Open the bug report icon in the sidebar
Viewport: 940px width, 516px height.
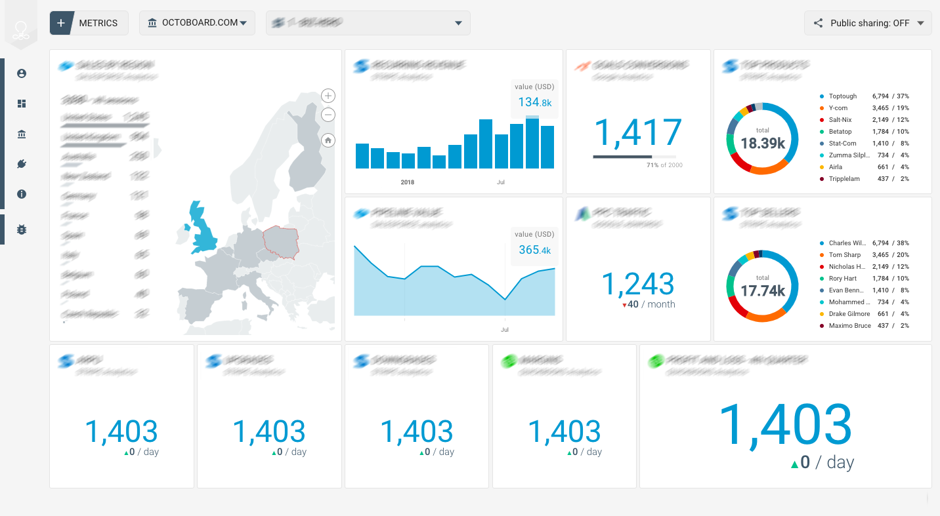tap(21, 229)
